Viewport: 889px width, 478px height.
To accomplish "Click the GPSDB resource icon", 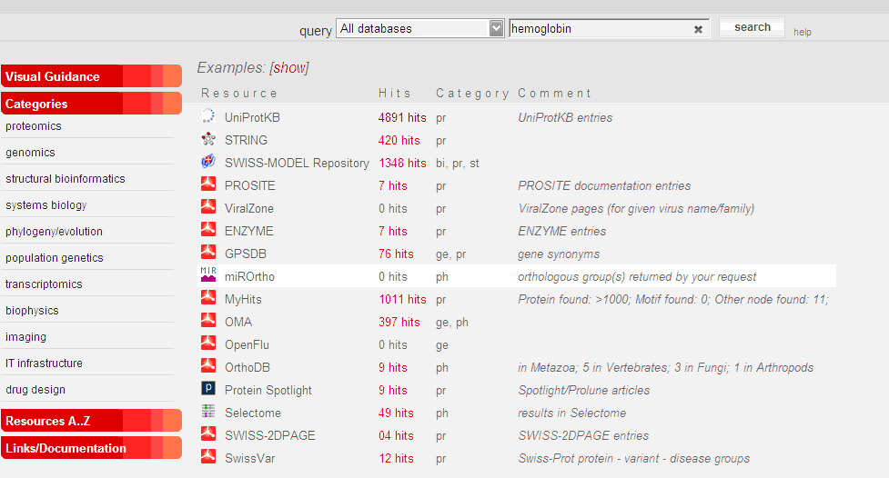I will pos(208,252).
